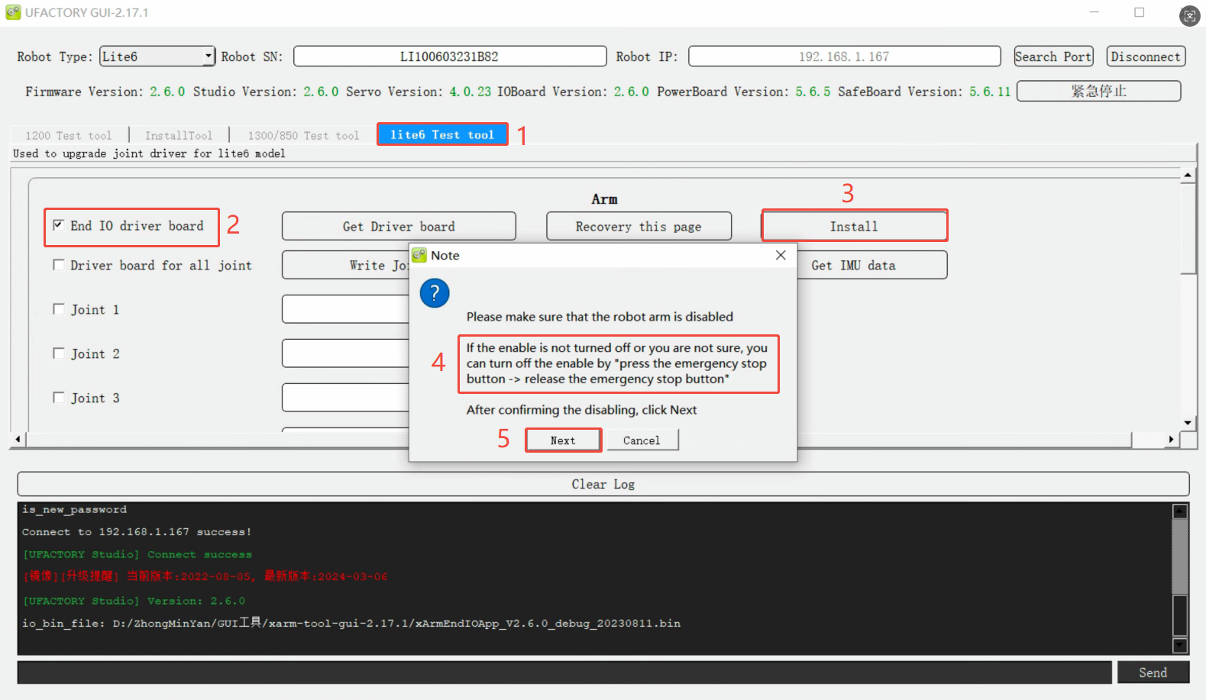Click the command input field beside Send
1206x700 pixels.
(x=564, y=673)
